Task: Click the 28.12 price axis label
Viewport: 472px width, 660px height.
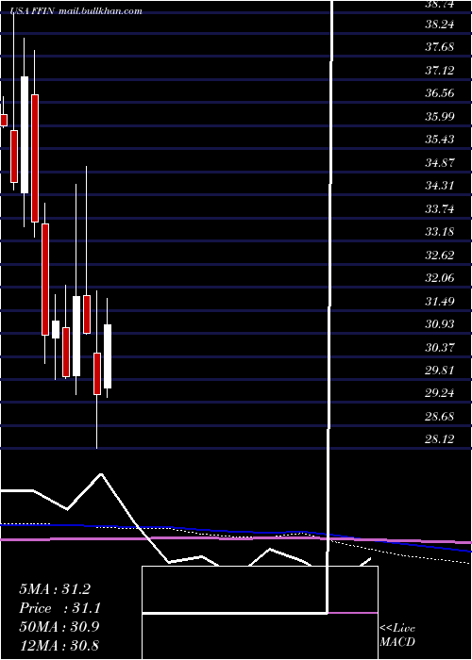Action: coord(440,439)
